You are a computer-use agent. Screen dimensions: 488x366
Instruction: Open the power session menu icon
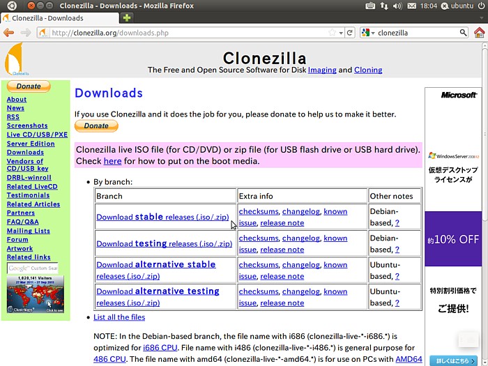(481, 6)
